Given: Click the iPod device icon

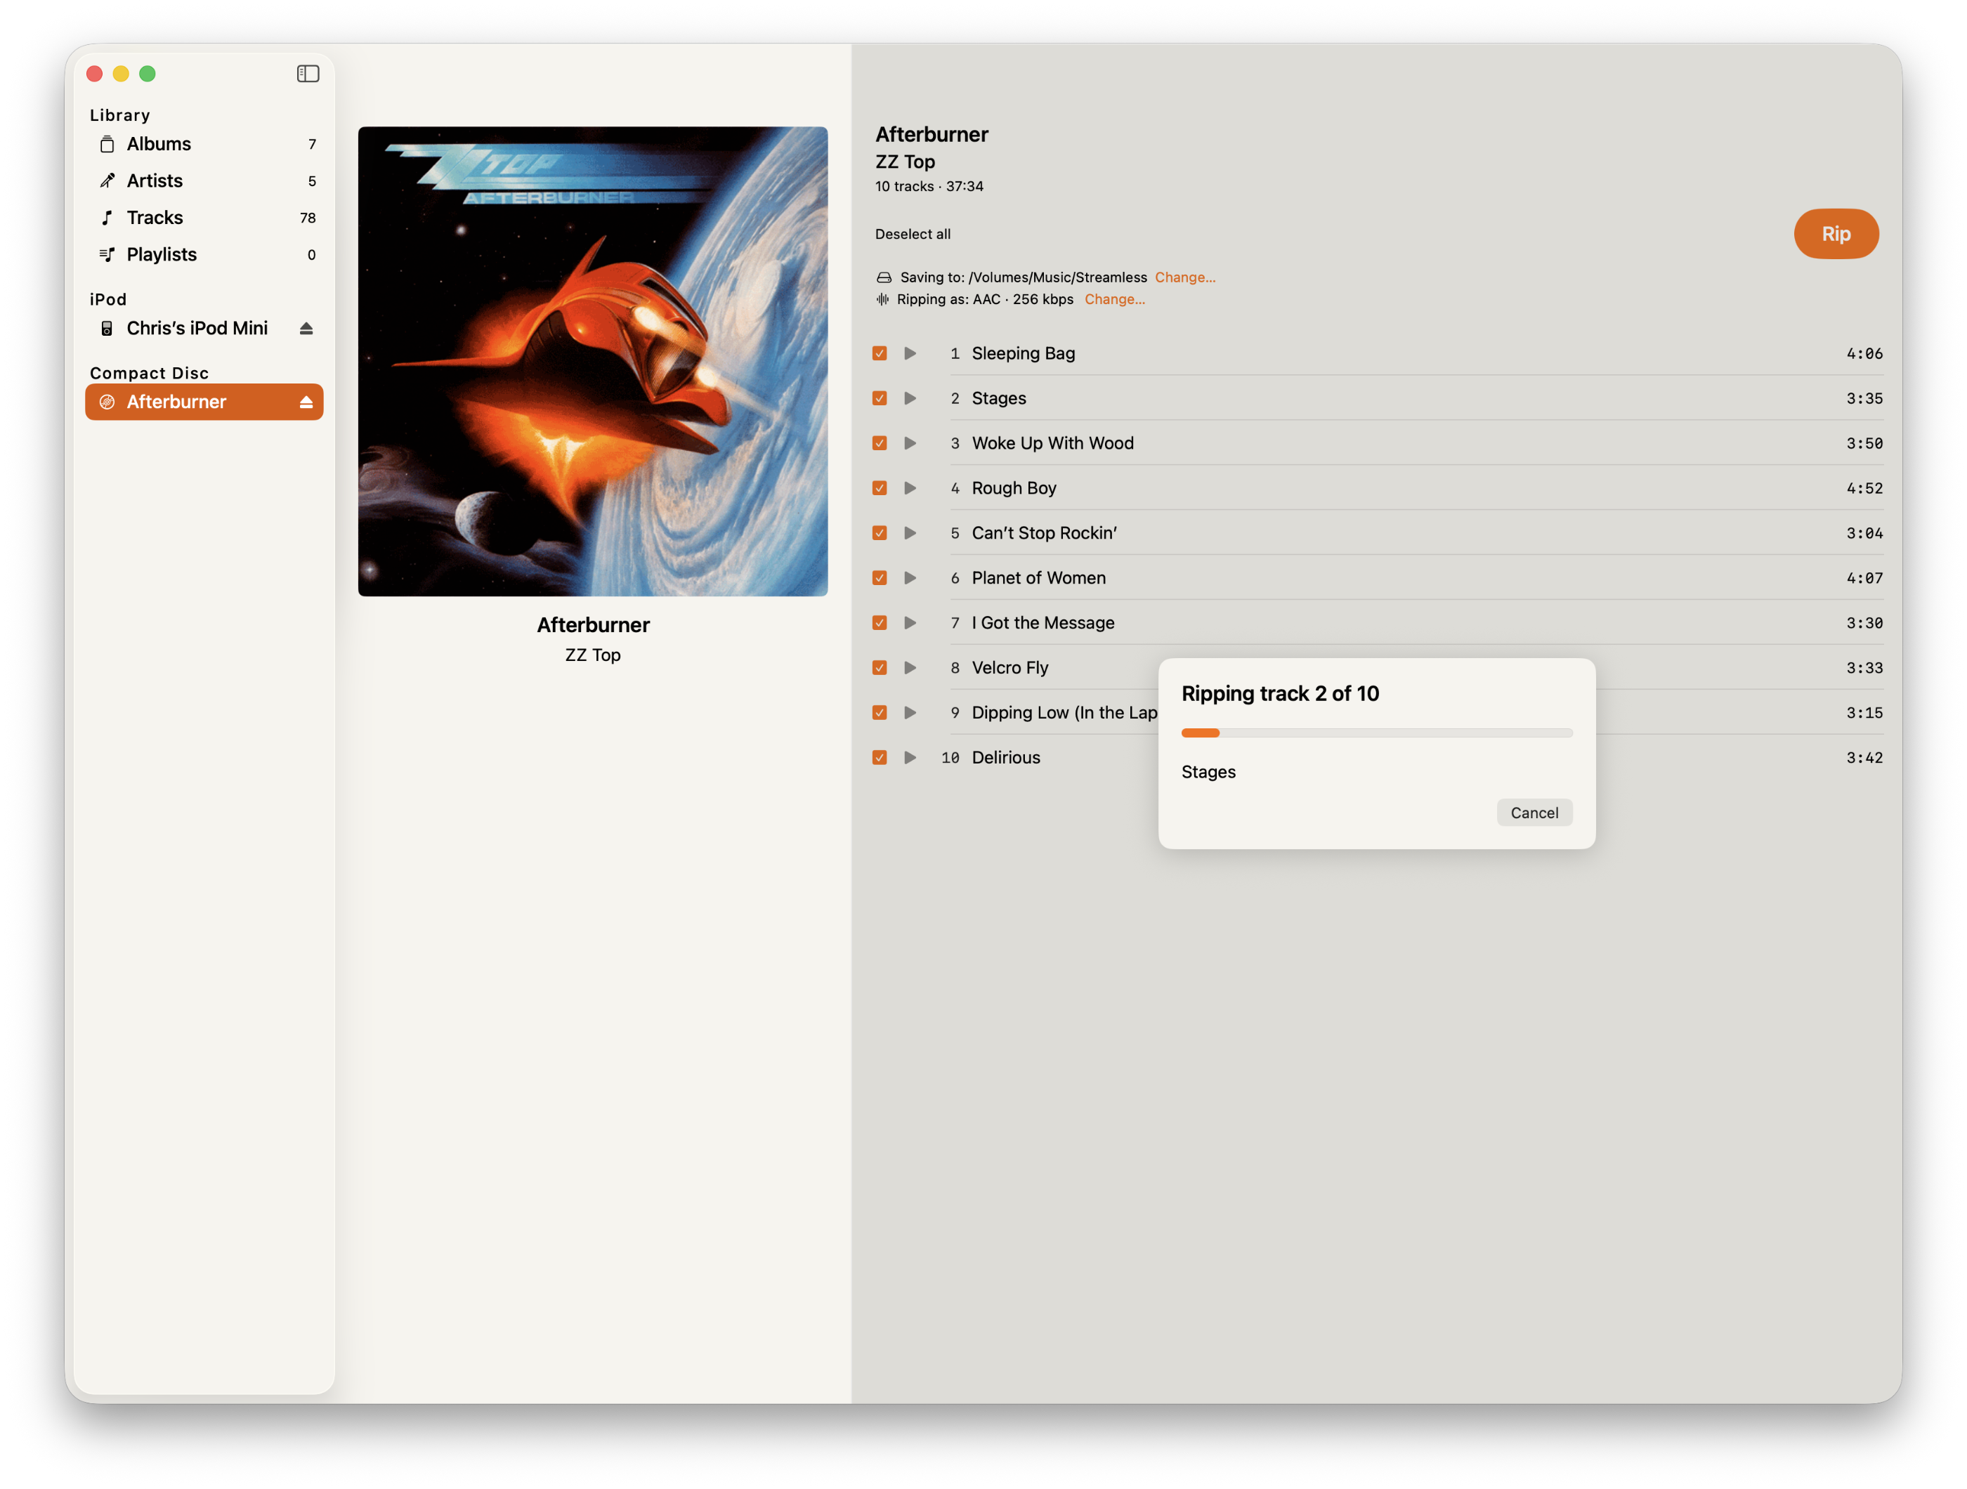Looking at the screenshot, I should 107,328.
